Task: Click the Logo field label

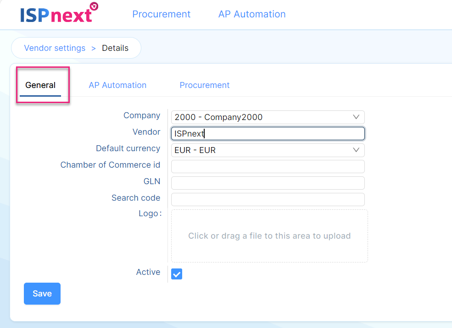Action: (150, 213)
